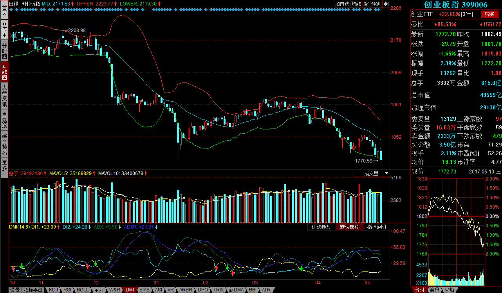Open 大盘资讯 in the sidebar

click(4, 96)
